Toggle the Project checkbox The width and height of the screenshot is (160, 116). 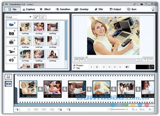point(74,65)
